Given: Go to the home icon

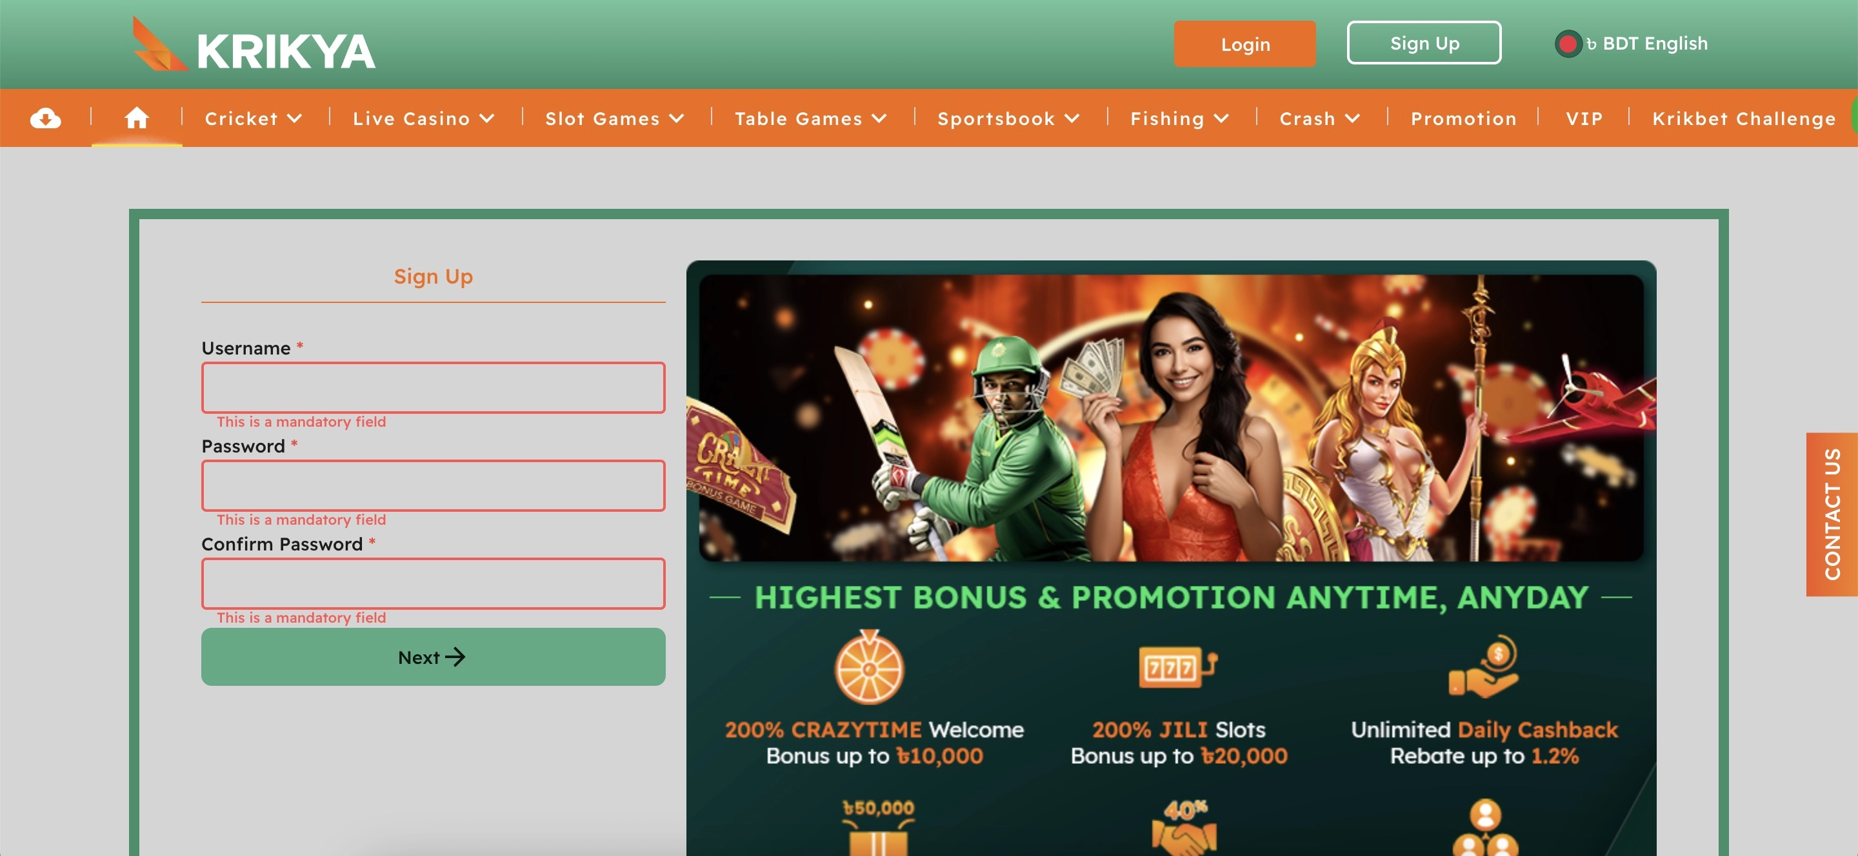Looking at the screenshot, I should (x=136, y=117).
